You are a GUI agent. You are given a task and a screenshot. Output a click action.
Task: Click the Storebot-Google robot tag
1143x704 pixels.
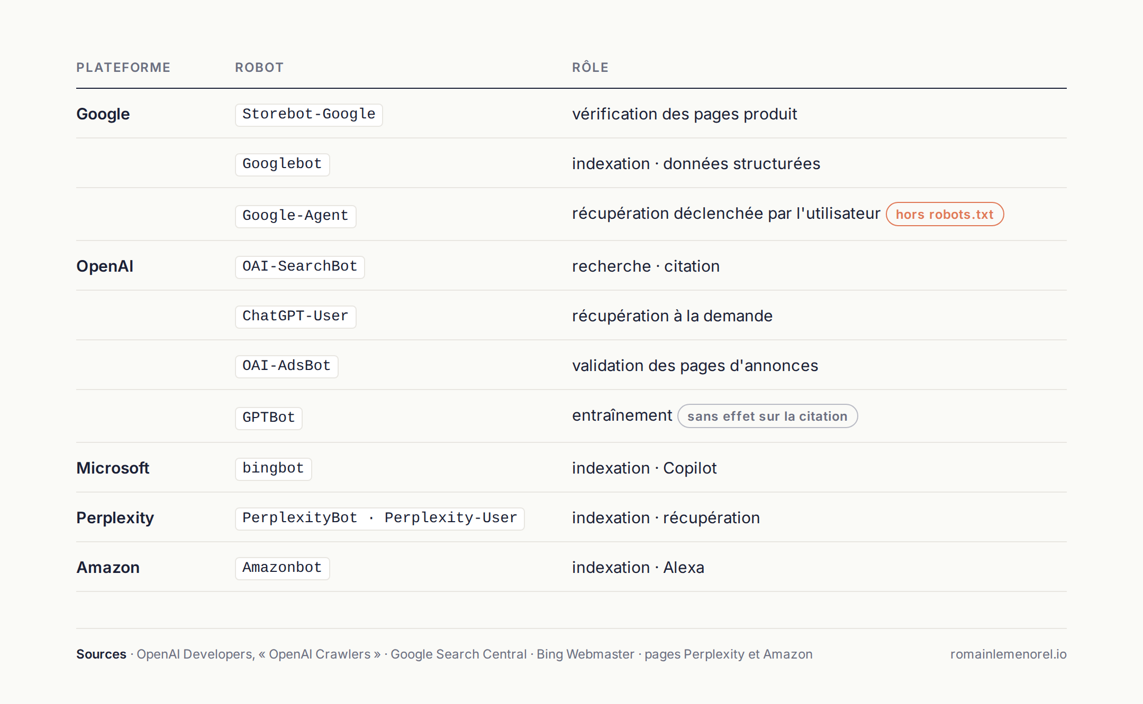pos(309,114)
